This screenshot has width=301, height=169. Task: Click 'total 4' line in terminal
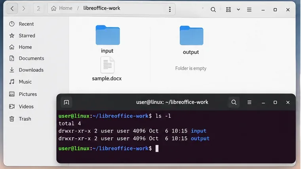[x=70, y=123]
